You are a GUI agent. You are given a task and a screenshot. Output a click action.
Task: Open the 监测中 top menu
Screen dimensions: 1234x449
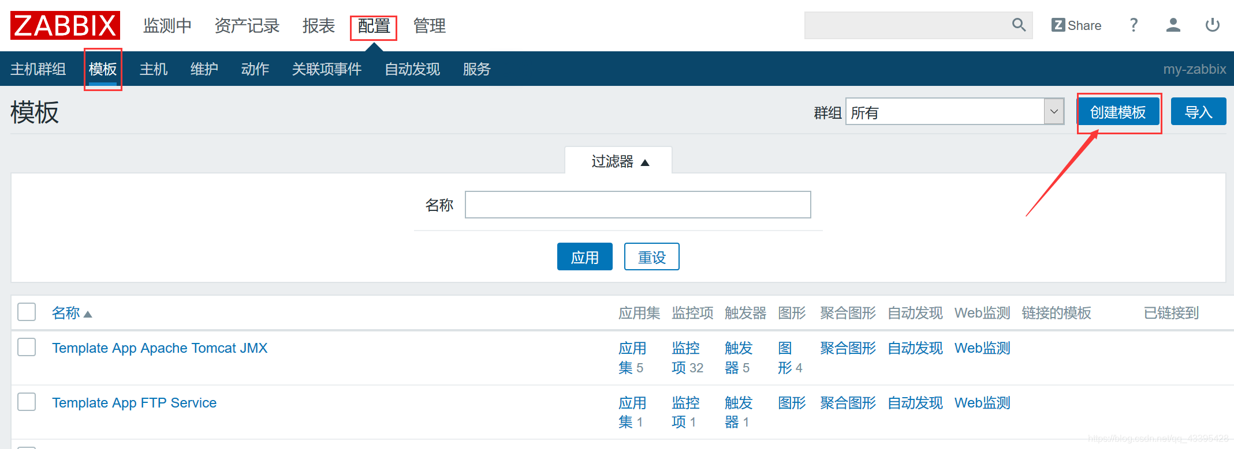coord(167,26)
